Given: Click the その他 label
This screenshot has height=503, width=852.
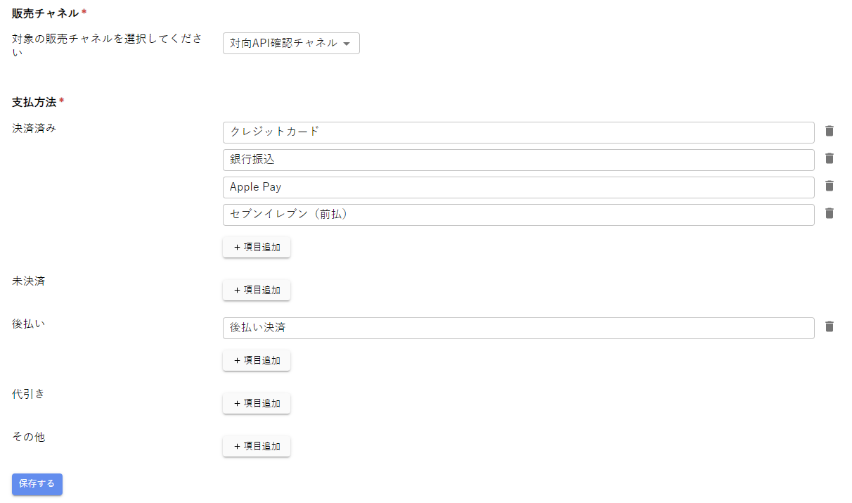Looking at the screenshot, I should tap(28, 437).
